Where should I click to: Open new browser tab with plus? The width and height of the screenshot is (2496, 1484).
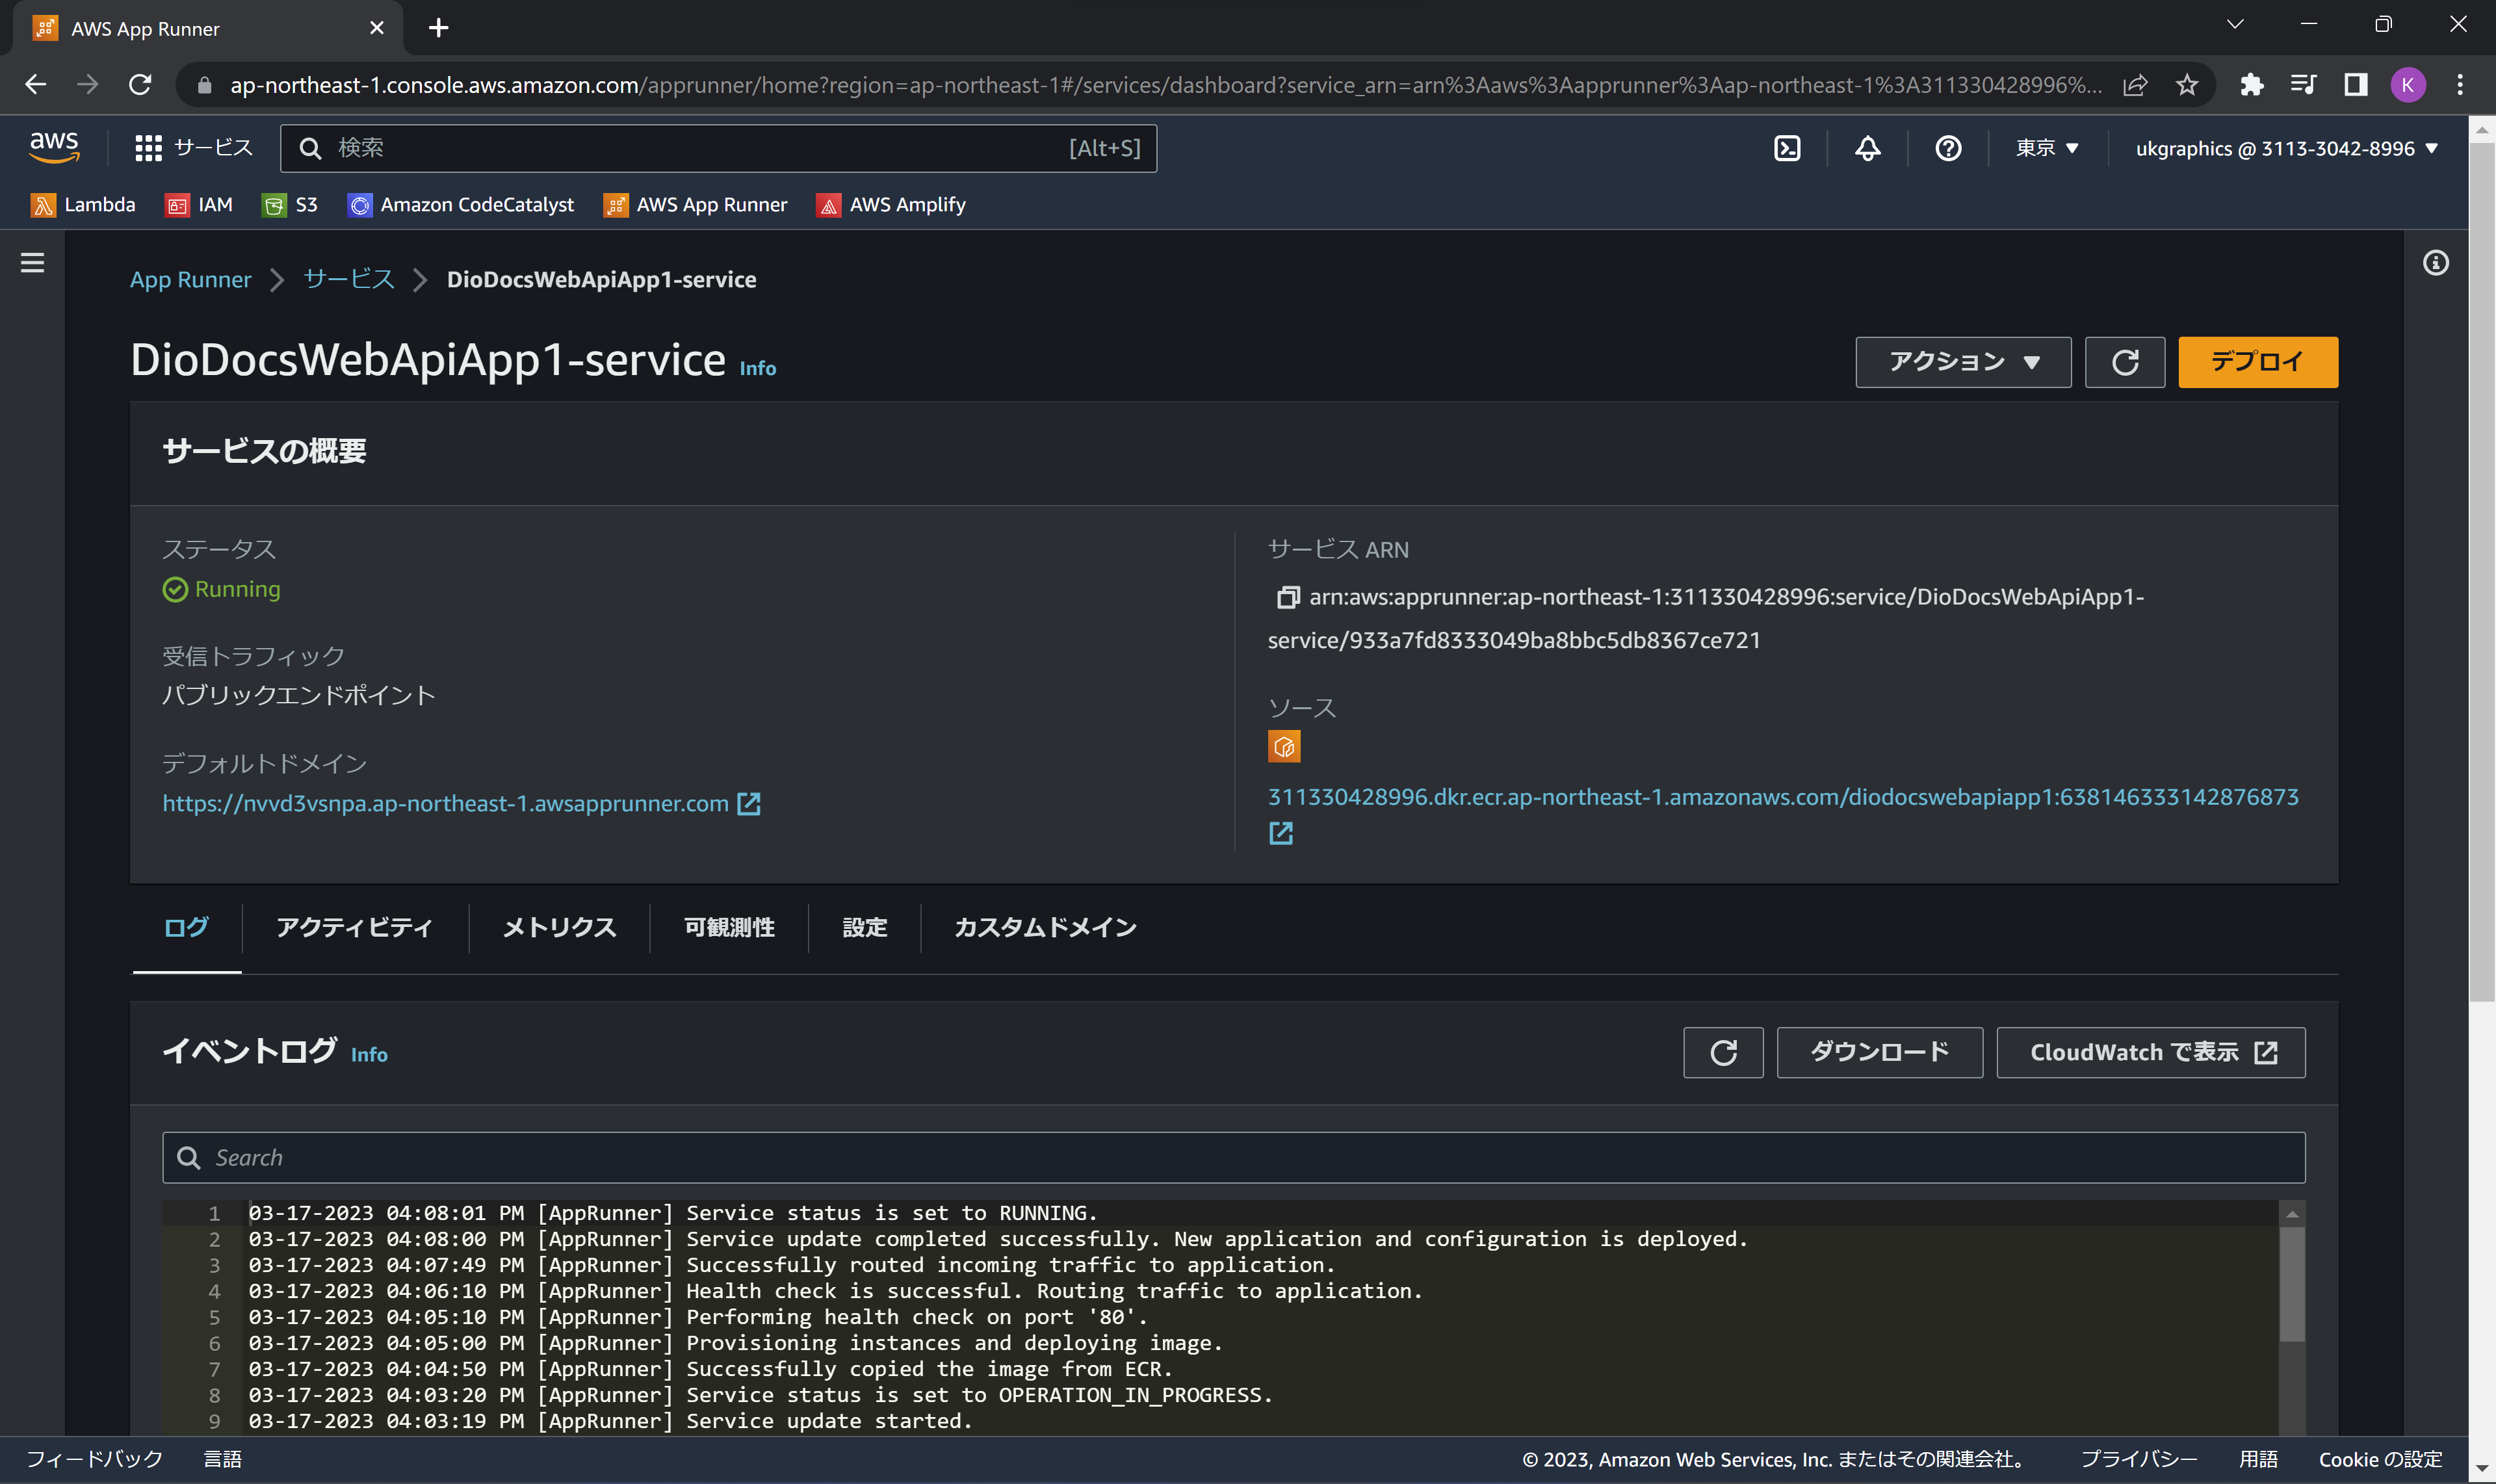[438, 28]
